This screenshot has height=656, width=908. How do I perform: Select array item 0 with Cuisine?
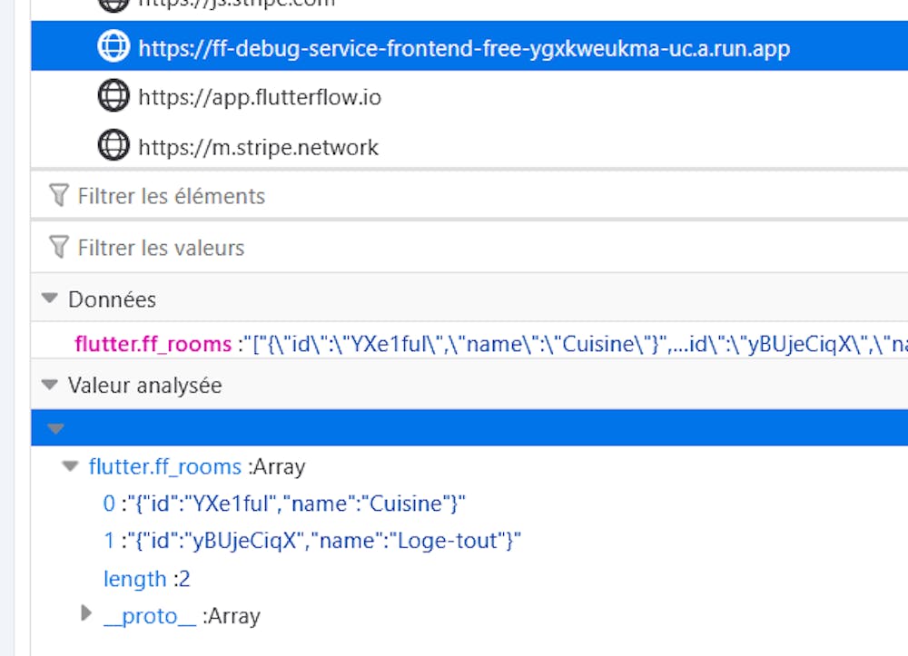coord(286,504)
